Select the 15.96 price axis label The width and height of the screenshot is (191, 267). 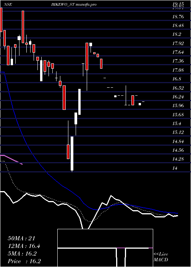pos(178,106)
